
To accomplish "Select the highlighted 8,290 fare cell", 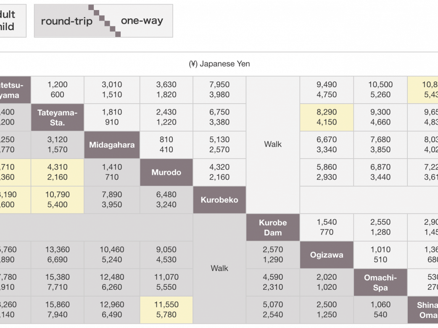I will point(327,117).
